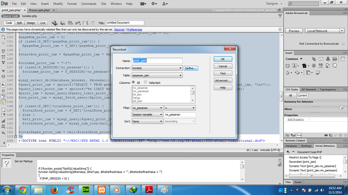Click the File Management up/down arrows icon
The width and height of the screenshot is (348, 195).
pos(70,23)
